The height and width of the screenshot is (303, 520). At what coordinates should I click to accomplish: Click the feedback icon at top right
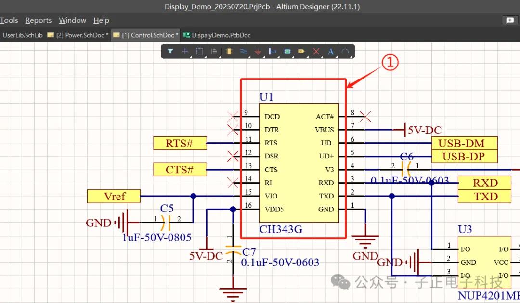point(510,21)
